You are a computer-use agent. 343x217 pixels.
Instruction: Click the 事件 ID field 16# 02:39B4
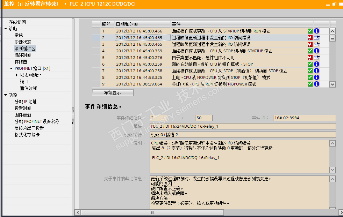point(304,118)
